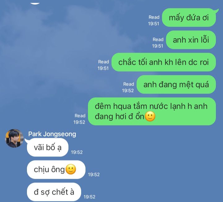Open Park Jongseong's profile avatar

coord(14,138)
